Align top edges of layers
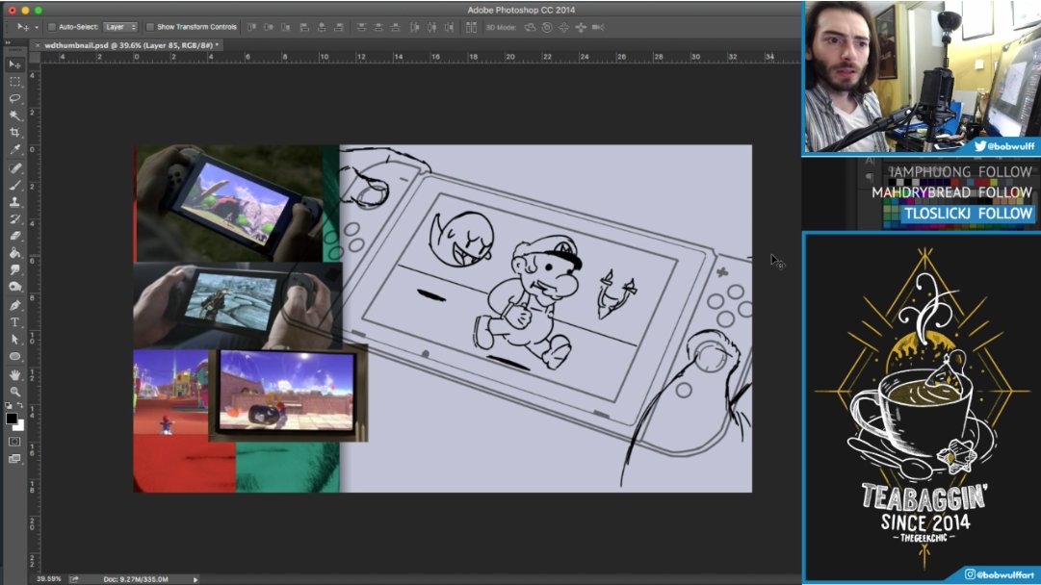Viewport: 1041px width, 585px height. point(251,27)
